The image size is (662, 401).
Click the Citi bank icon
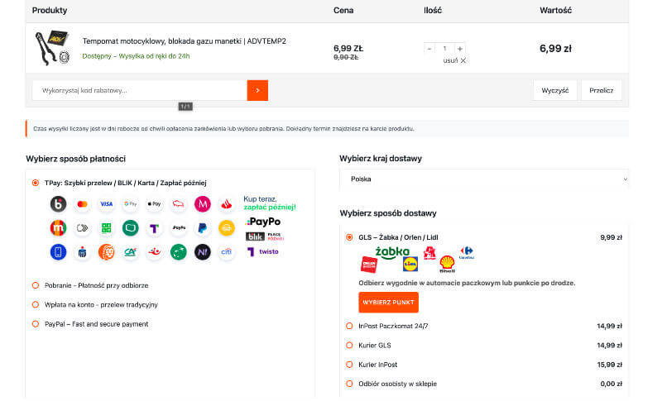(227, 252)
